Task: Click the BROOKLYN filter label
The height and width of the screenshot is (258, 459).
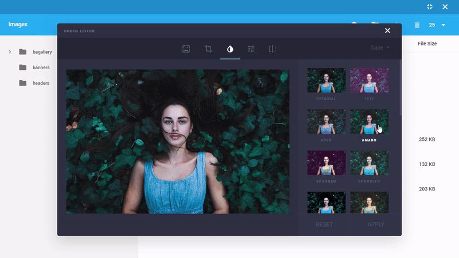Action: point(369,181)
